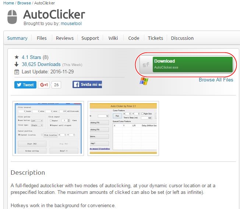Open the mousetool author link
240x209 pixels.
click(x=71, y=24)
